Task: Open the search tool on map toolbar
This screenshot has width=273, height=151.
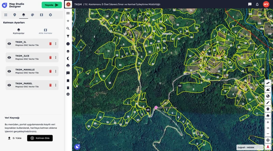Action: [68, 29]
